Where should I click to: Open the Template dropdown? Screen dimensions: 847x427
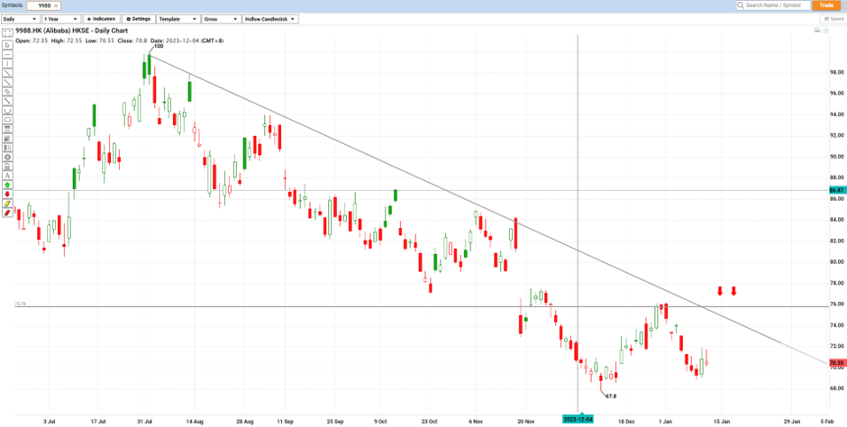pyautogui.click(x=175, y=18)
